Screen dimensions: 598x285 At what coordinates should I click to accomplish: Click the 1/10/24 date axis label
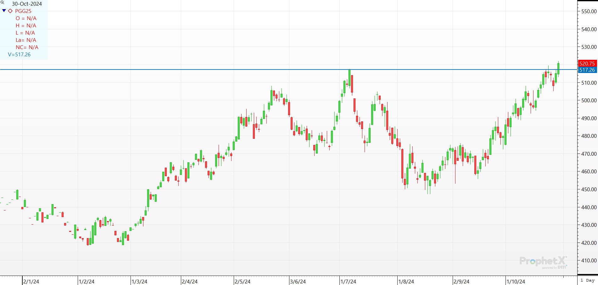click(516, 282)
